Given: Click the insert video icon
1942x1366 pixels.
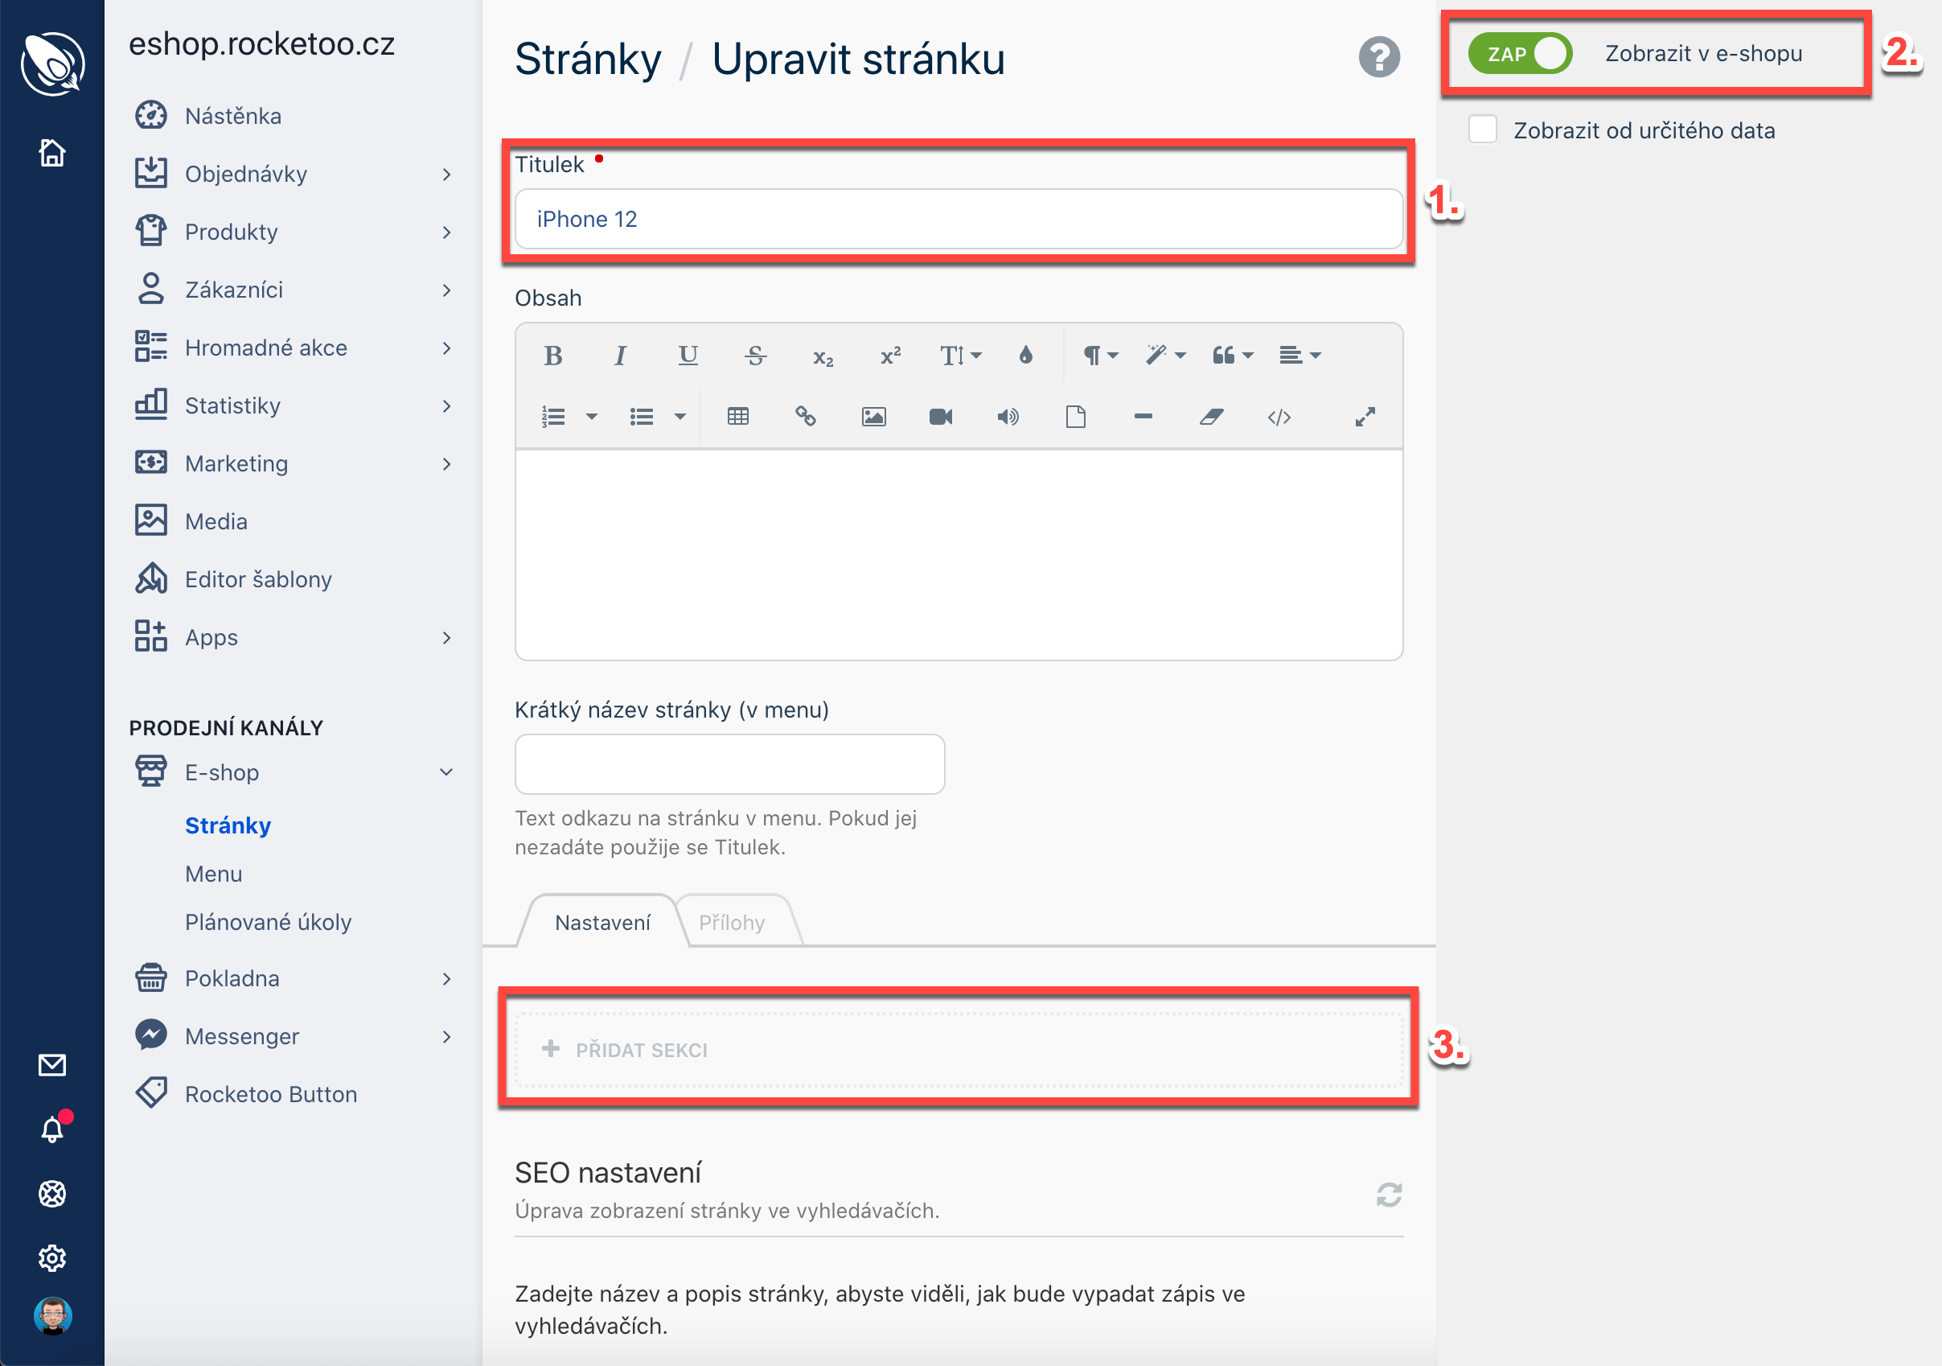Looking at the screenshot, I should tap(941, 417).
